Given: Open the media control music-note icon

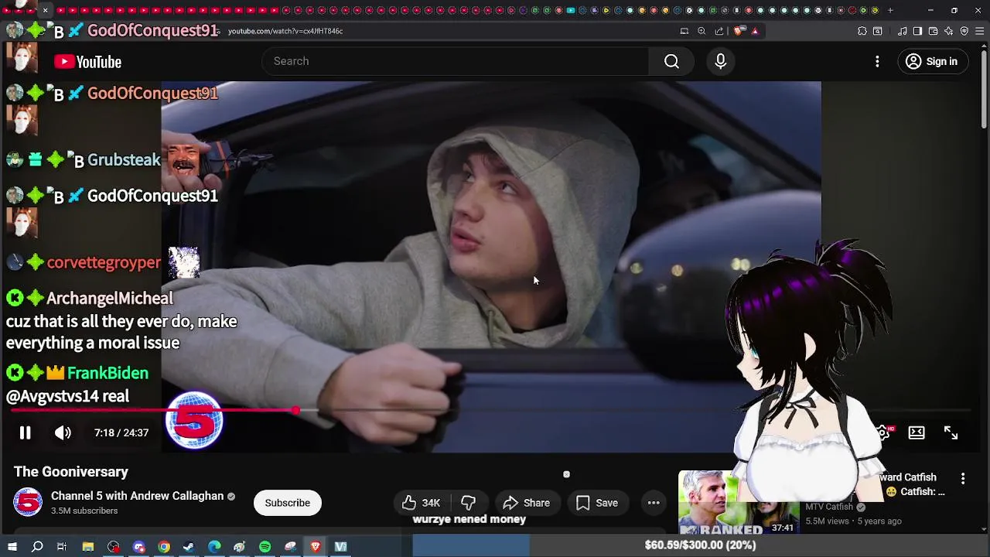Looking at the screenshot, I should 903,31.
